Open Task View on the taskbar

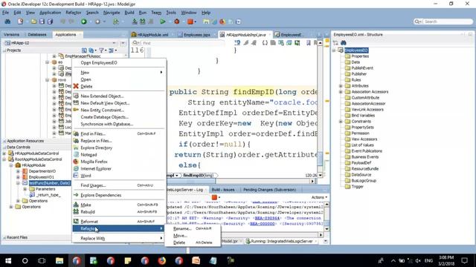(x=42, y=260)
